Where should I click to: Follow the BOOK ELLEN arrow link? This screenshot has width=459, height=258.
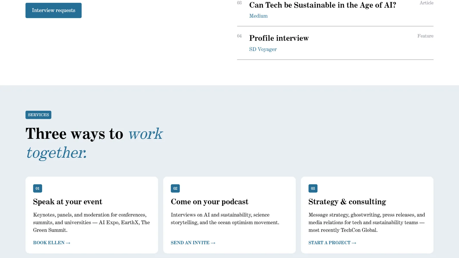point(52,243)
